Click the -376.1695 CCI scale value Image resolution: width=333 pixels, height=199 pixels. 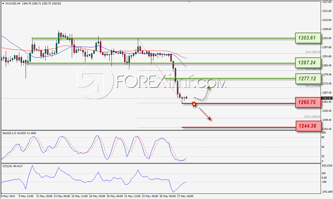[x=327, y=192]
